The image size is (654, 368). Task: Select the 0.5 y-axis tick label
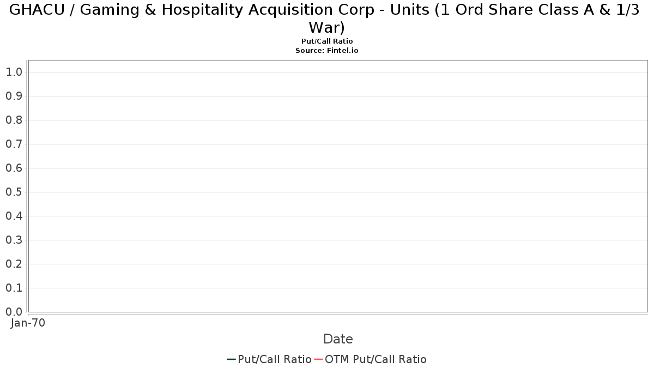tap(14, 192)
